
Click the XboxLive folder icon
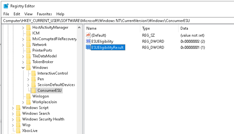click(x=18, y=131)
